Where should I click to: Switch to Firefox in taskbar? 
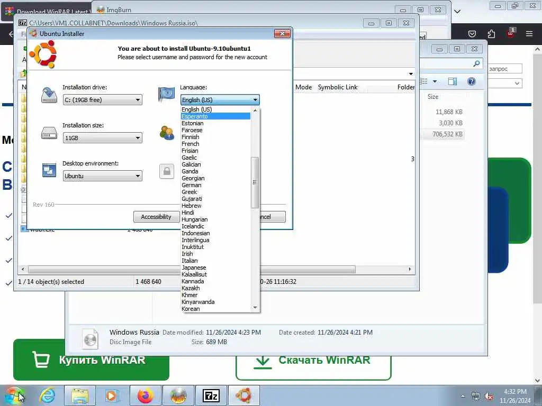pyautogui.click(x=146, y=395)
